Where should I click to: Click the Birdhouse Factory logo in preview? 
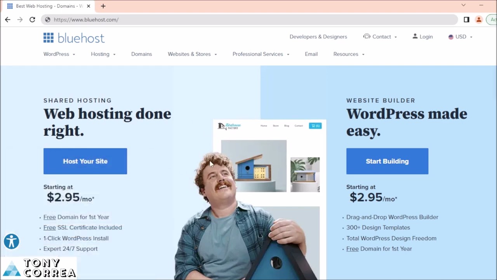tap(229, 126)
